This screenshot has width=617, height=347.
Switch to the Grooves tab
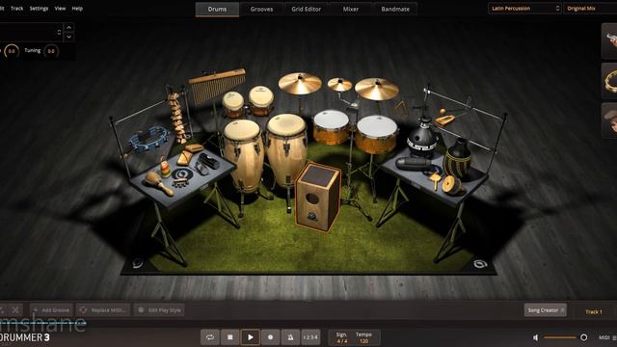(261, 9)
